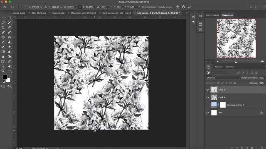Switch to warp mode icon in options bar

(x=177, y=7)
